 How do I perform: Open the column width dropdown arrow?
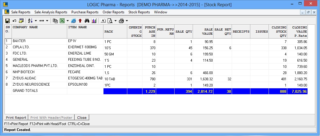point(47,21)
